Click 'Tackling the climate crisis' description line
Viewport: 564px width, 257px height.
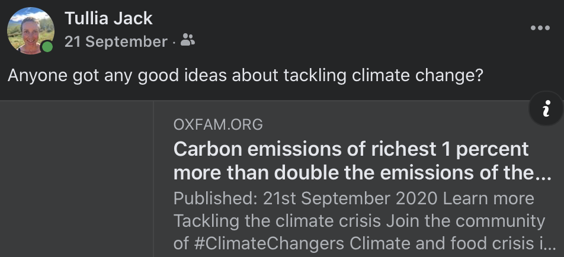coord(277,221)
